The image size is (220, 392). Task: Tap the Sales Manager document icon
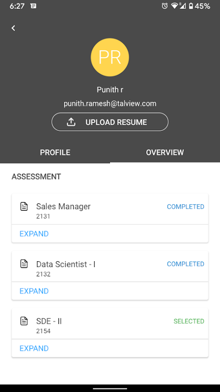[24, 206]
